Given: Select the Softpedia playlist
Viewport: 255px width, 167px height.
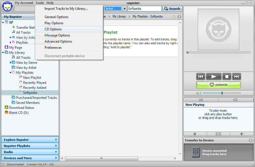Looking at the screenshot, I should pyautogui.click(x=30, y=93).
